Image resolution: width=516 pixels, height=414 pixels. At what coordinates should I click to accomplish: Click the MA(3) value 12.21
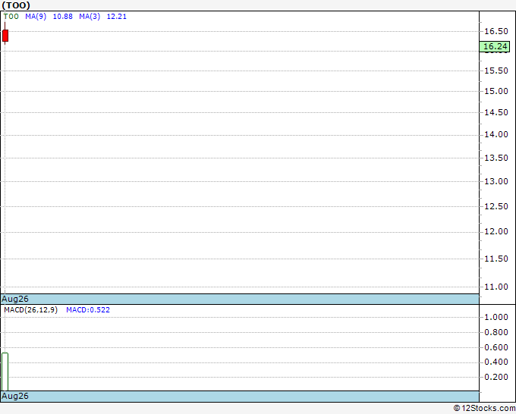[117, 17]
